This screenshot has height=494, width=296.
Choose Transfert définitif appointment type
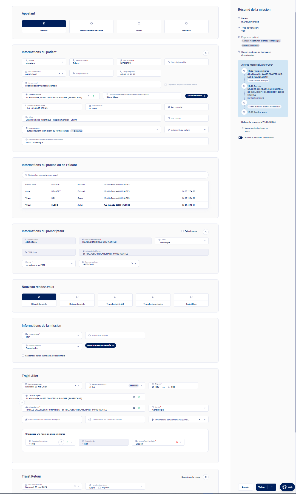point(115,300)
